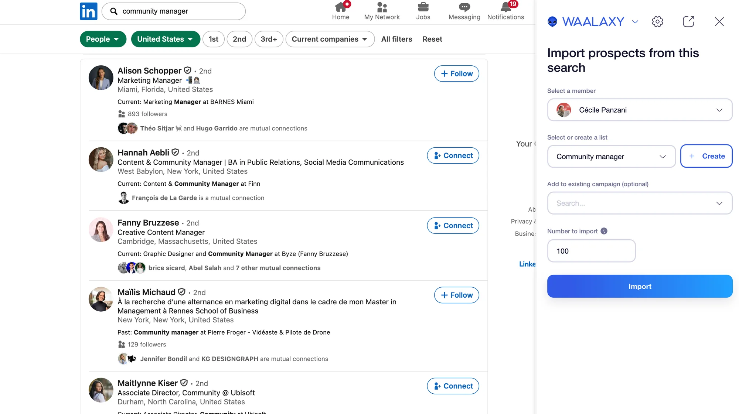This screenshot has height=414, width=739.
Task: Connect with Maitlynne Kiser
Action: tap(453, 386)
